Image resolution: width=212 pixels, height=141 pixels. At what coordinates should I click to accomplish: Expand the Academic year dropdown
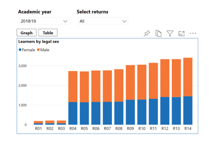tap(43, 21)
